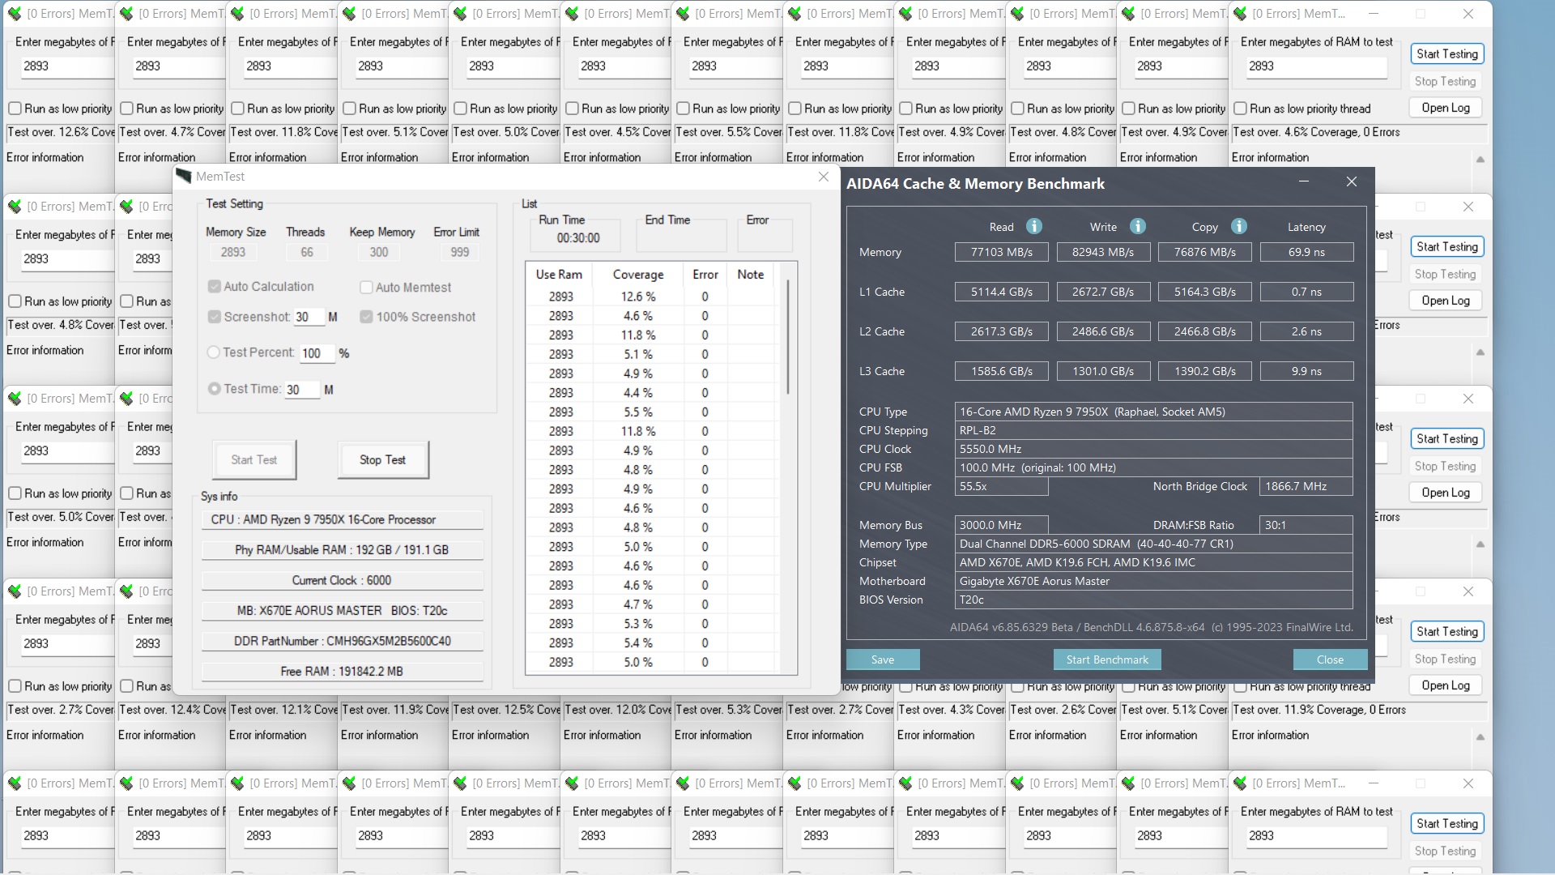Click the Threads field showing 66
Image resolution: width=1555 pixels, height=875 pixels.
point(307,252)
